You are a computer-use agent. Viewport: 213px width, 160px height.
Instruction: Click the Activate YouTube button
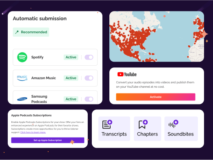tap(155, 97)
